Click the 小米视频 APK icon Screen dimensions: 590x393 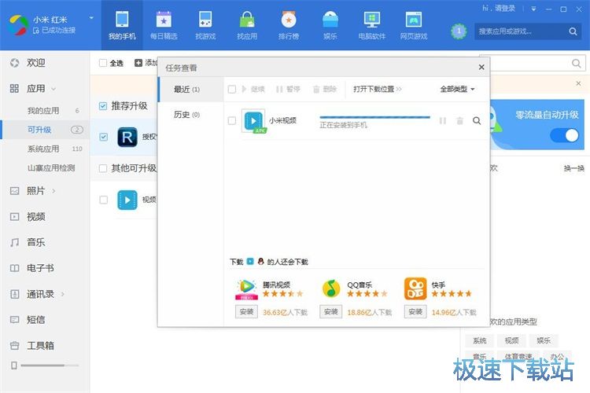click(x=253, y=121)
